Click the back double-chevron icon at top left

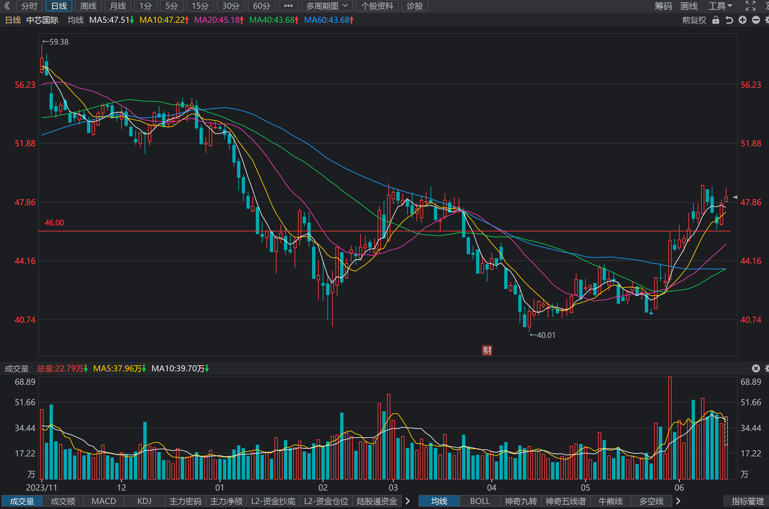tap(6, 6)
